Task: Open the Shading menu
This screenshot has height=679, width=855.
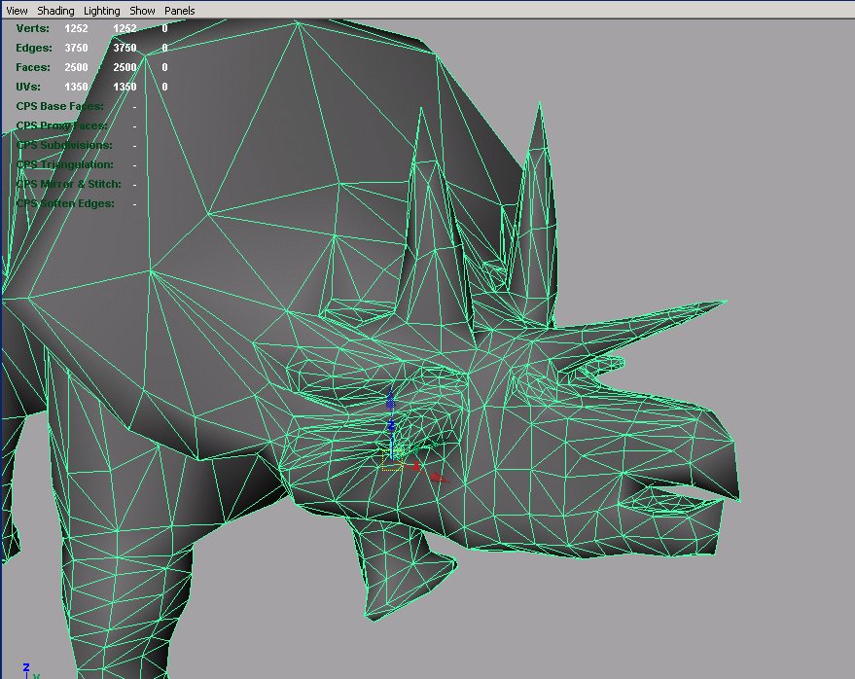Action: 55,11
